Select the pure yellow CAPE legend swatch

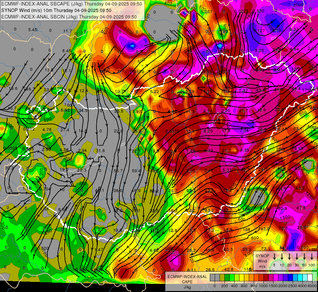(x=242, y=278)
